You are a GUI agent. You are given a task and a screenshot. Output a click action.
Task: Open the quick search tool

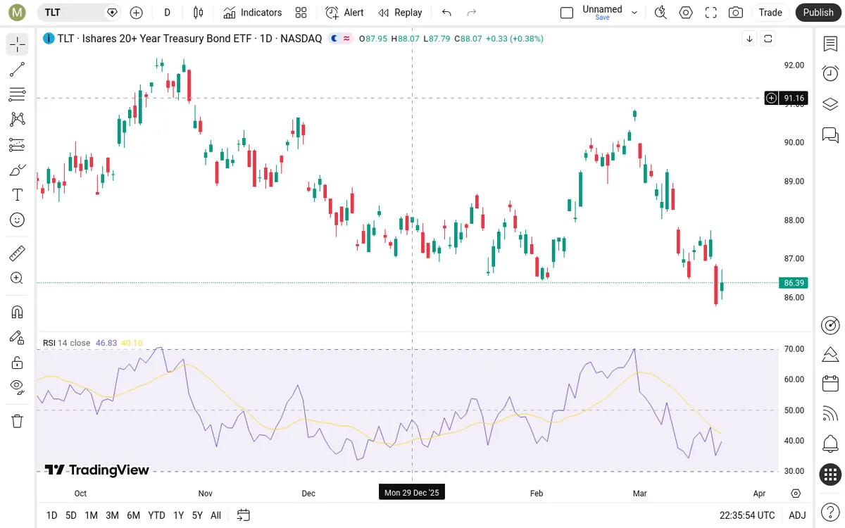tap(661, 13)
